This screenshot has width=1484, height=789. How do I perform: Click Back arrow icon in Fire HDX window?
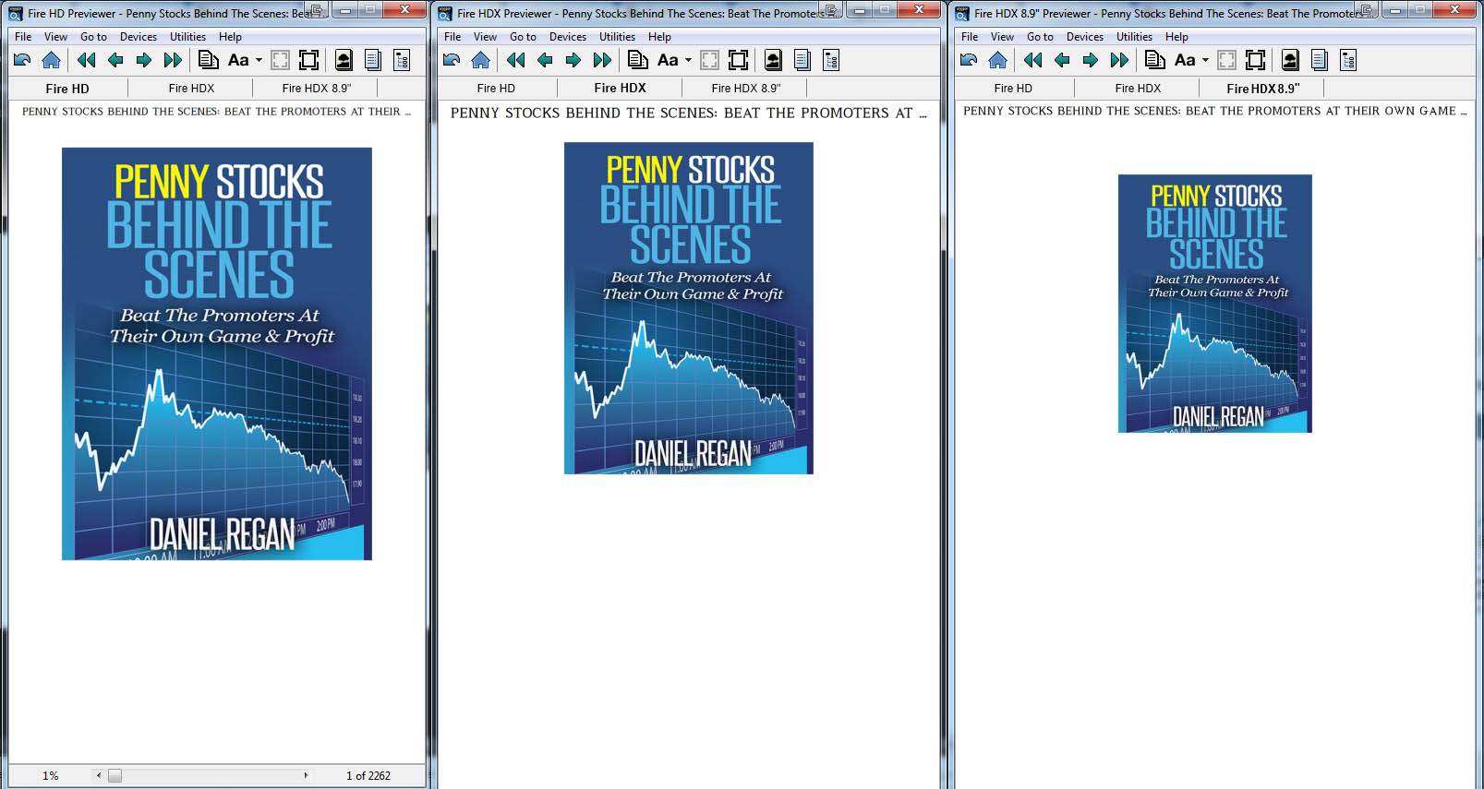[x=452, y=60]
